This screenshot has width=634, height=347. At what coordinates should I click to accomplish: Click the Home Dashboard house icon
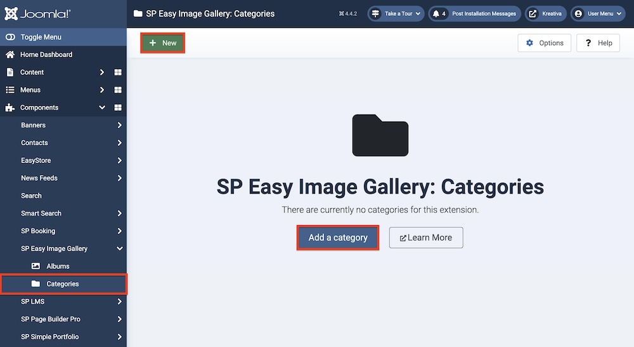(x=10, y=55)
